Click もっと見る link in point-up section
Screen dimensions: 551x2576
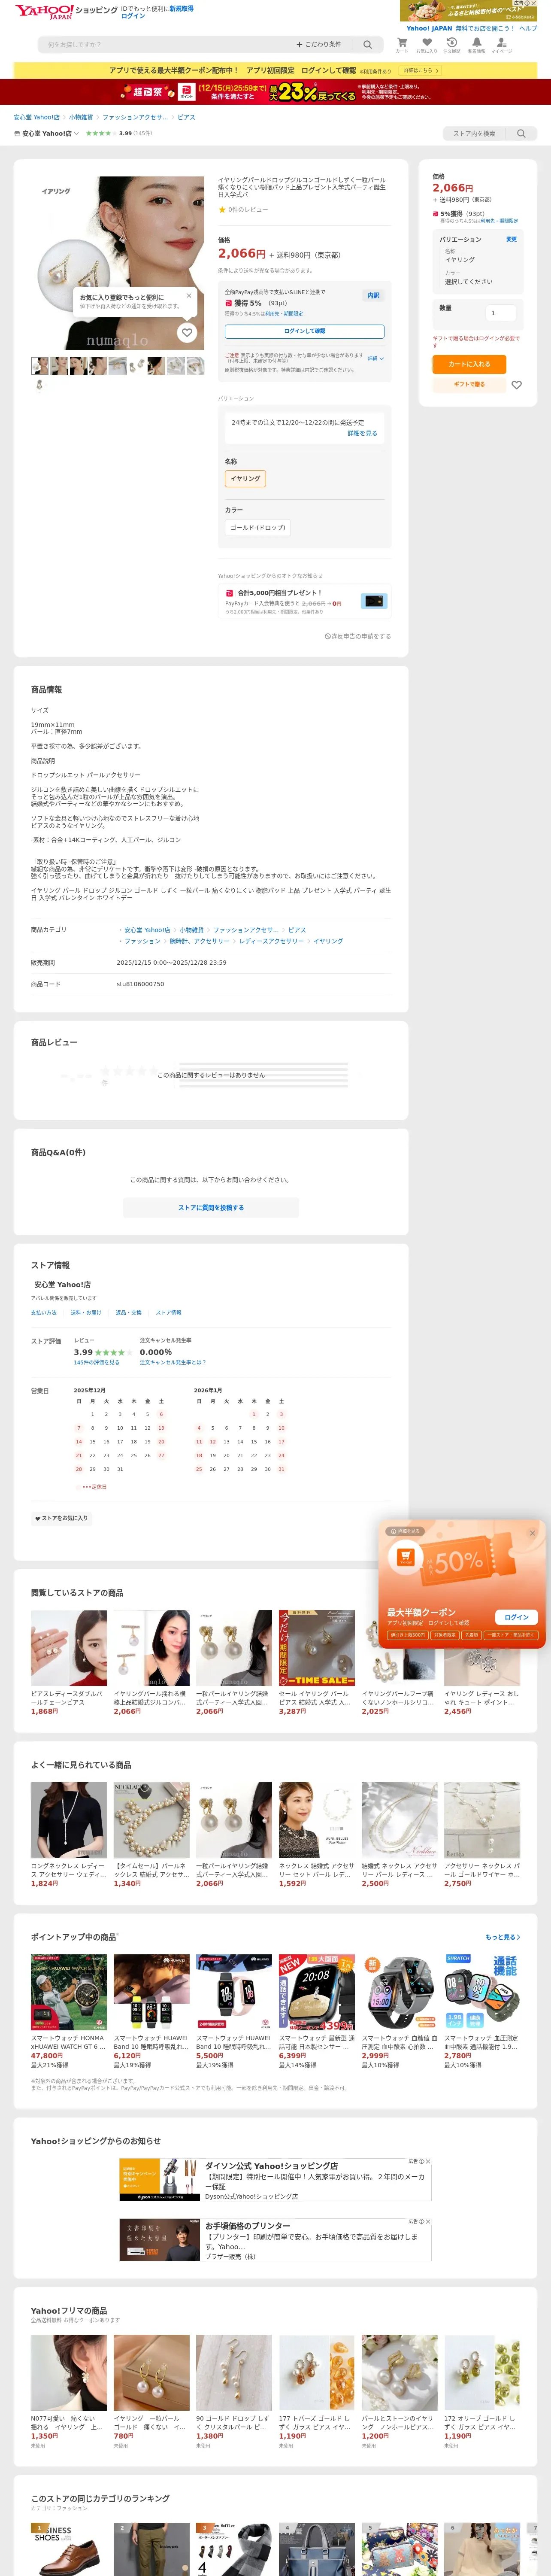pos(503,1937)
